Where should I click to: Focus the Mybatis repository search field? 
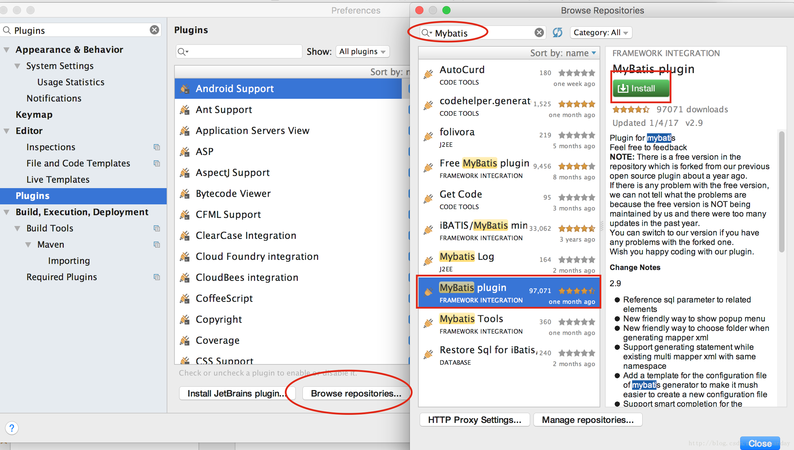[482, 33]
